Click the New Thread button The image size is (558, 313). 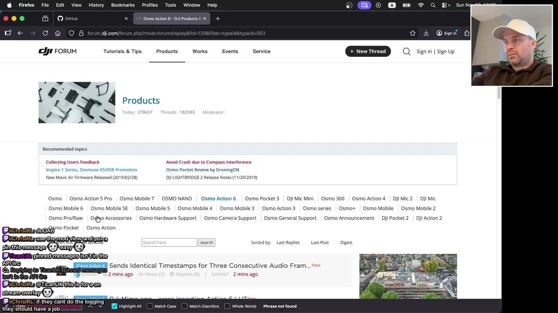pyautogui.click(x=368, y=51)
